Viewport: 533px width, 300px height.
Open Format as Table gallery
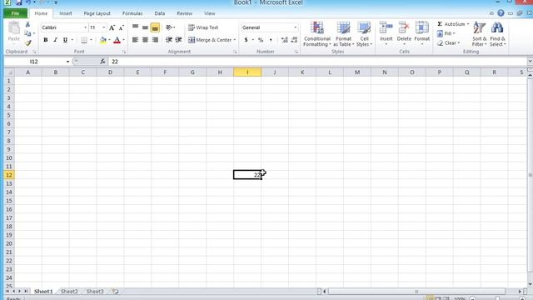(343, 34)
